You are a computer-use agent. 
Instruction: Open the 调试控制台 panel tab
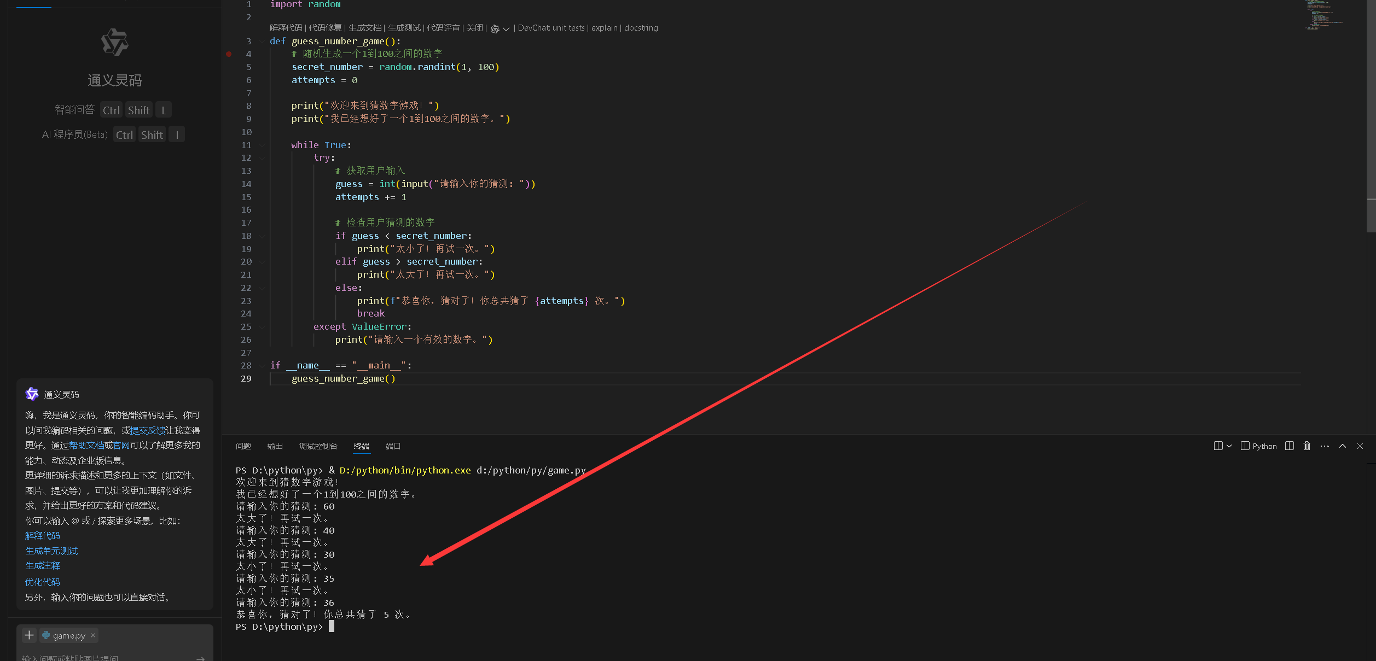coord(318,446)
